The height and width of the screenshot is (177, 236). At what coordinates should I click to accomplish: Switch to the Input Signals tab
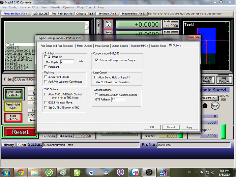click(102, 46)
